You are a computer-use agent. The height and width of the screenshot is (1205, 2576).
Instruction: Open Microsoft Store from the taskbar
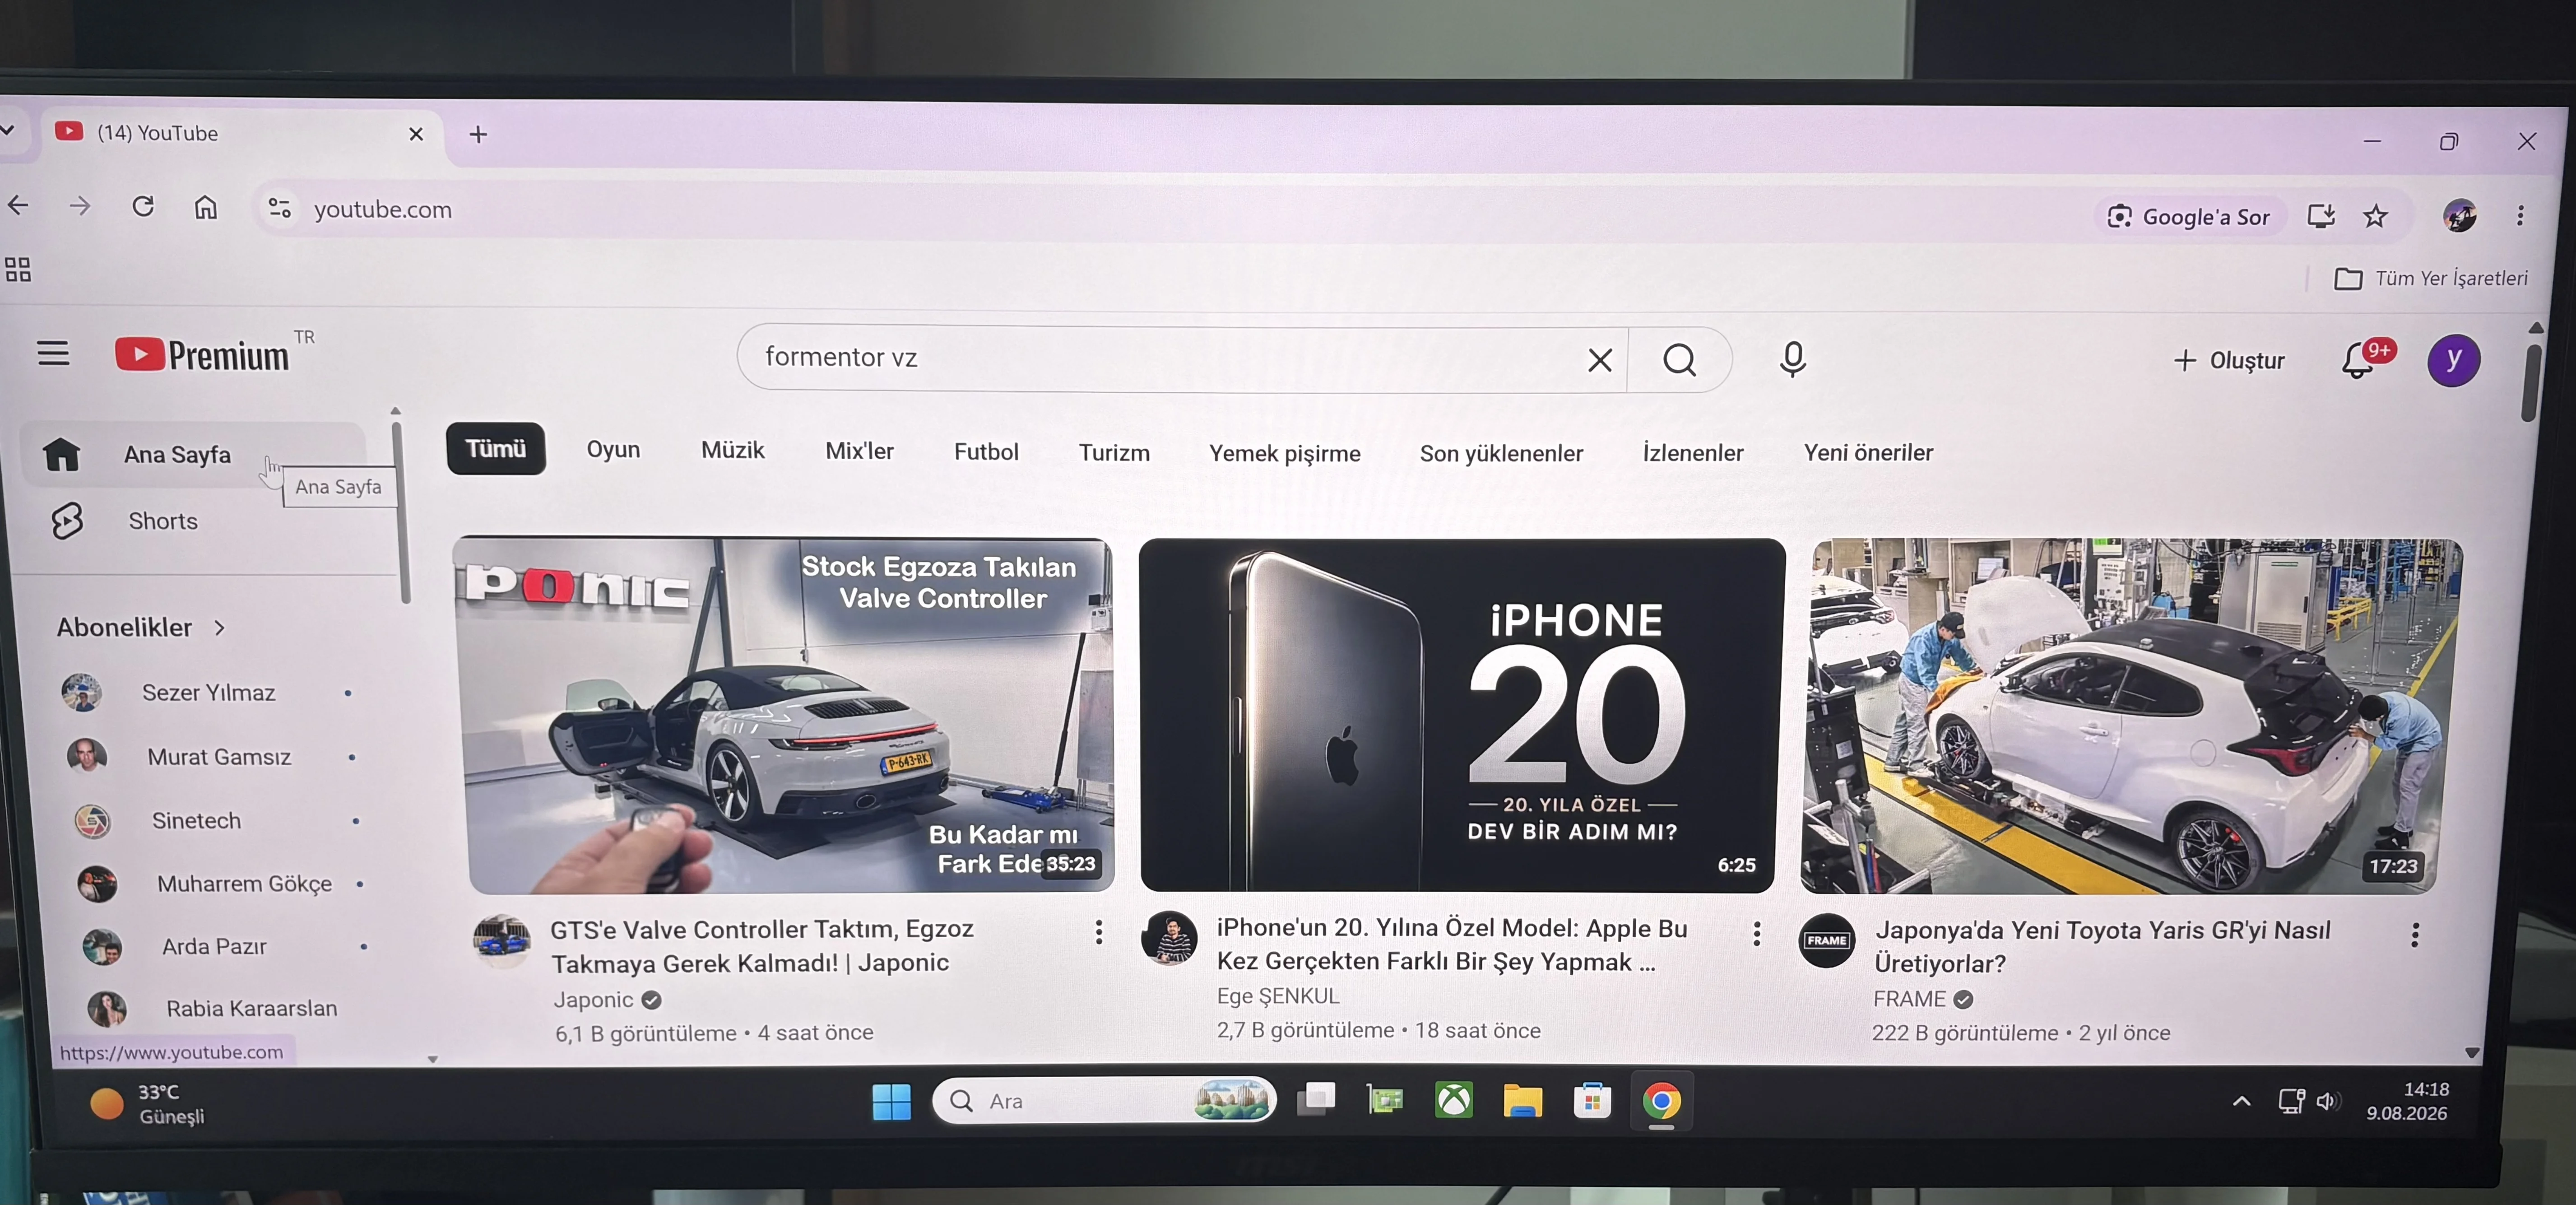[x=1592, y=1101]
